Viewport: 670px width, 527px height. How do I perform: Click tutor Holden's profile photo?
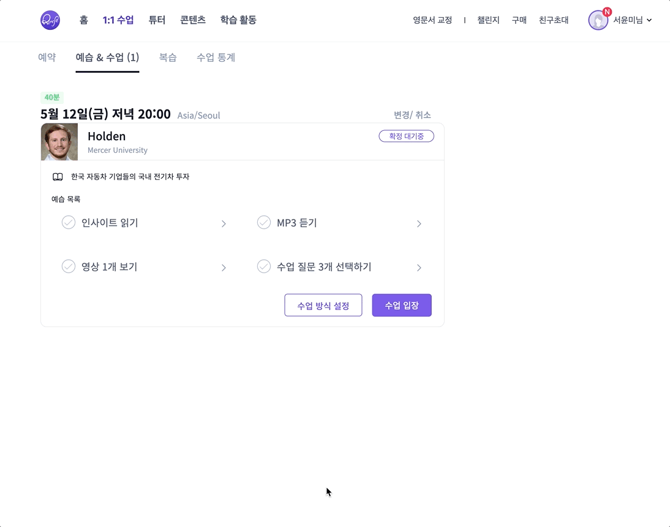pos(59,142)
